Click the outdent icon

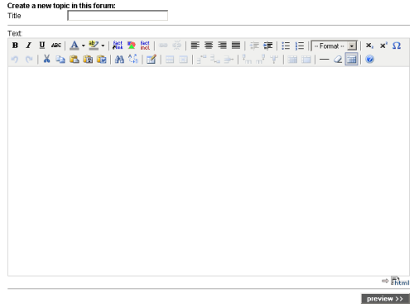coord(254,46)
